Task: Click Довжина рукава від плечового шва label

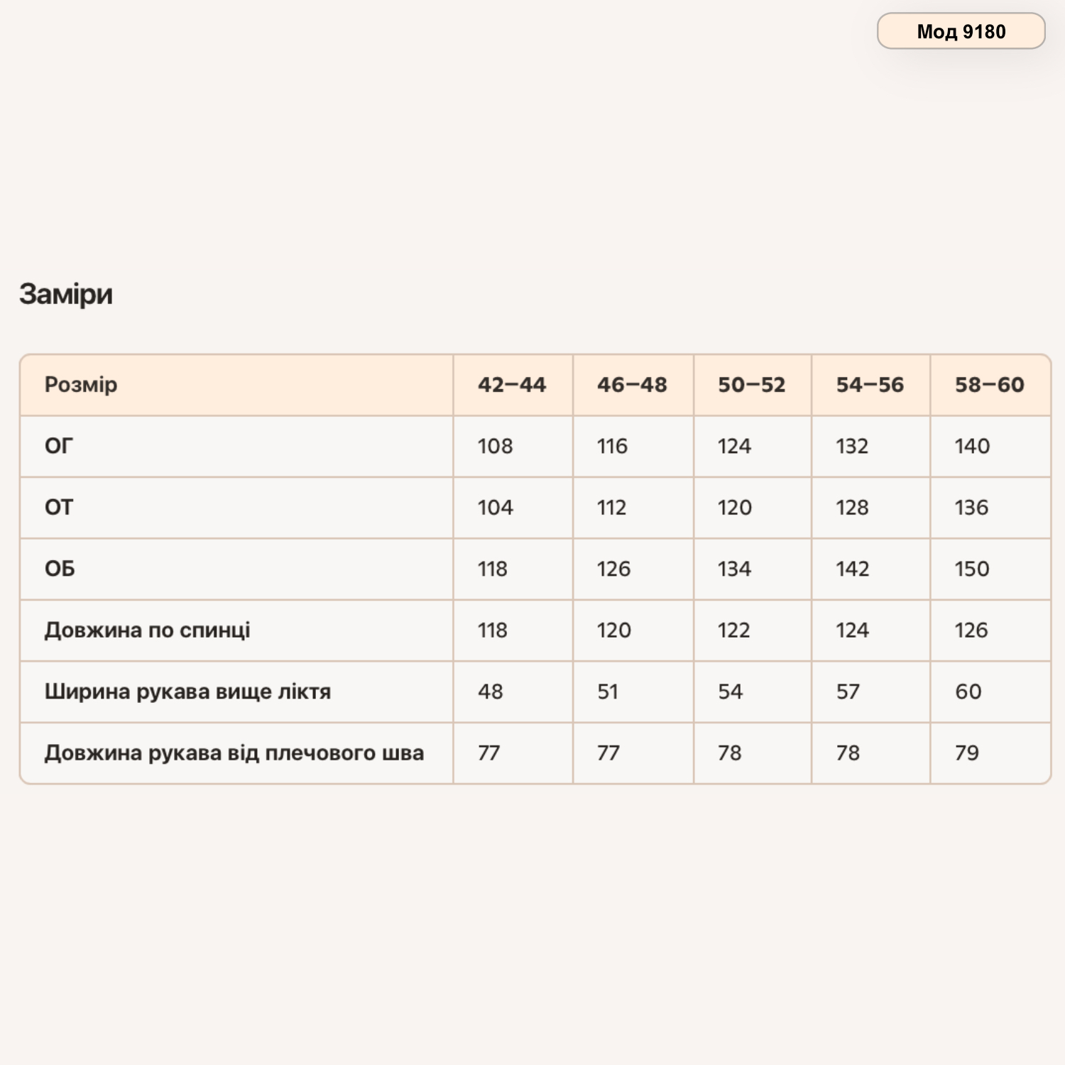Action: (x=234, y=753)
